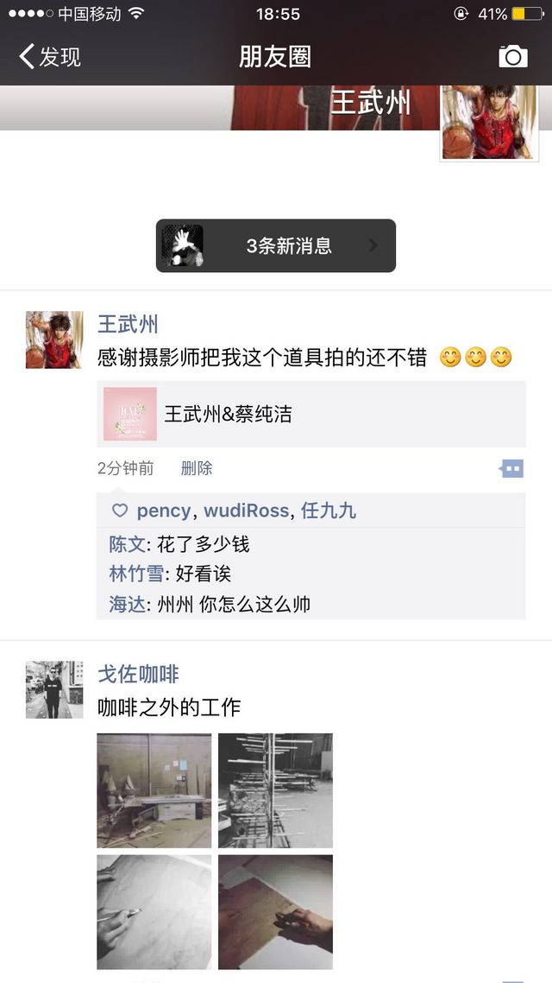Tap the camera icon to post
Image resolution: width=552 pixels, height=983 pixels.
tap(512, 56)
